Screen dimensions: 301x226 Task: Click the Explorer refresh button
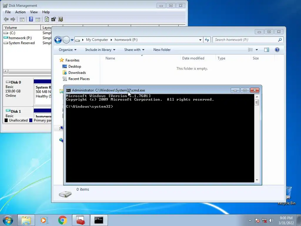tap(207, 40)
